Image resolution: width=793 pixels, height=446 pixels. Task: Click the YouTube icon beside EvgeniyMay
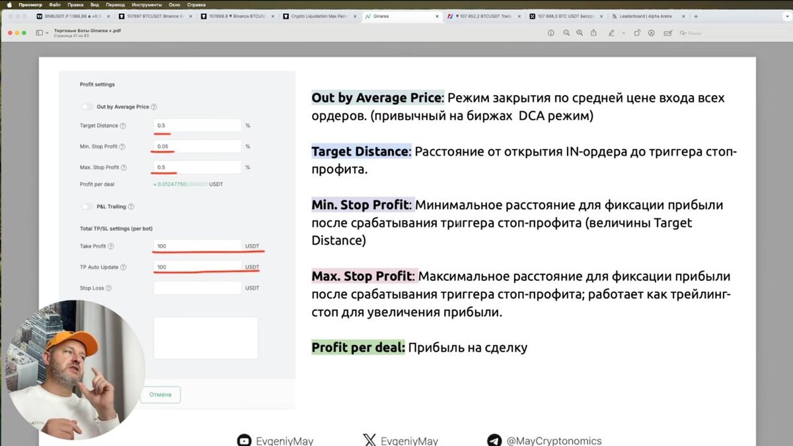point(245,441)
